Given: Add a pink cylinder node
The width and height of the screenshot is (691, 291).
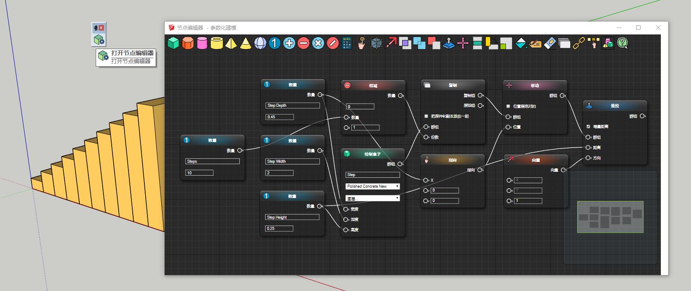Looking at the screenshot, I should pyautogui.click(x=202, y=43).
